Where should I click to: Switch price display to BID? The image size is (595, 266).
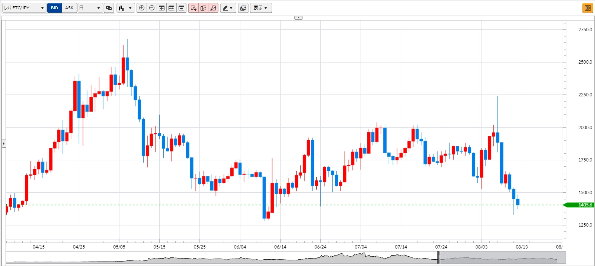pyautogui.click(x=54, y=8)
